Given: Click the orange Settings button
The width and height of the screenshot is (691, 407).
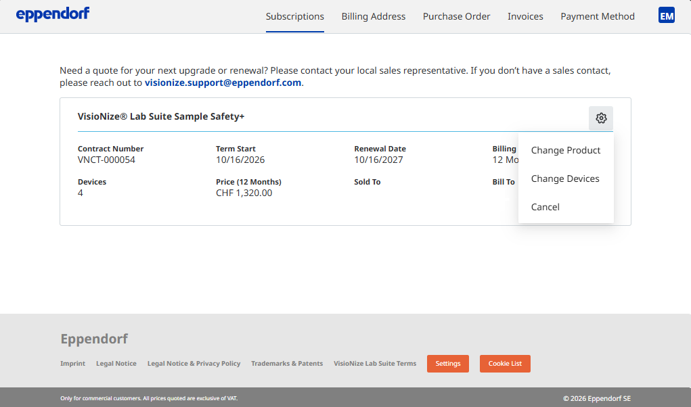Looking at the screenshot, I should (x=448, y=364).
